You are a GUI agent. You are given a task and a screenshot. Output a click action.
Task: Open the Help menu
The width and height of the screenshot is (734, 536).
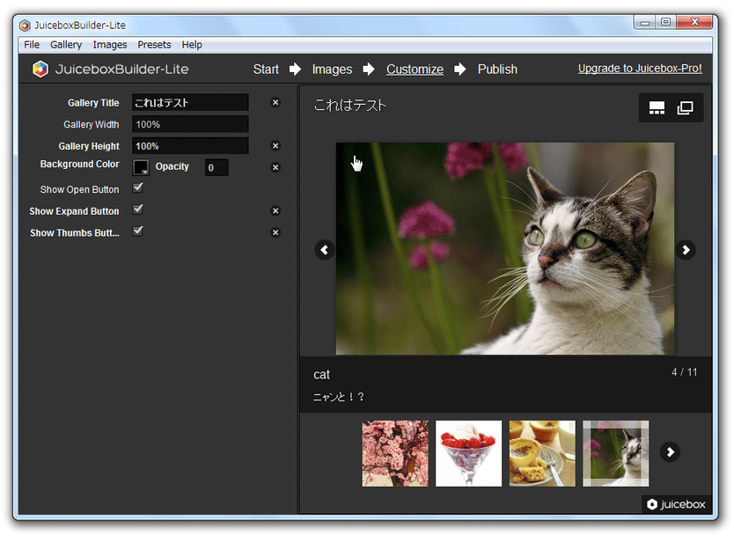pos(192,45)
